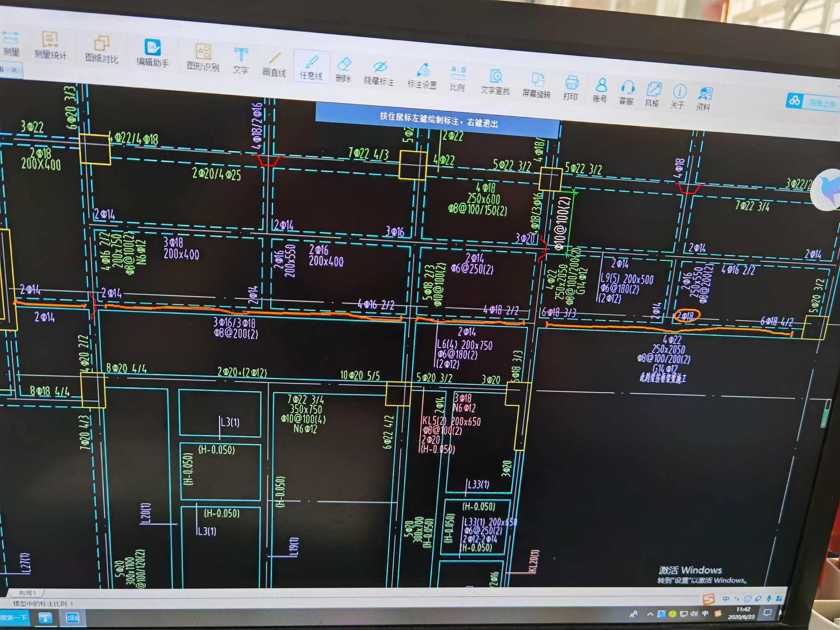Viewport: 840px width, 630px height.
Task: Click the 10Φ20 5/5 rebar text
Action: pos(360,375)
